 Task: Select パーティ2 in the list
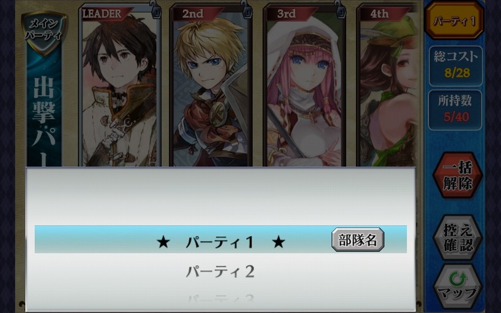[x=220, y=272]
